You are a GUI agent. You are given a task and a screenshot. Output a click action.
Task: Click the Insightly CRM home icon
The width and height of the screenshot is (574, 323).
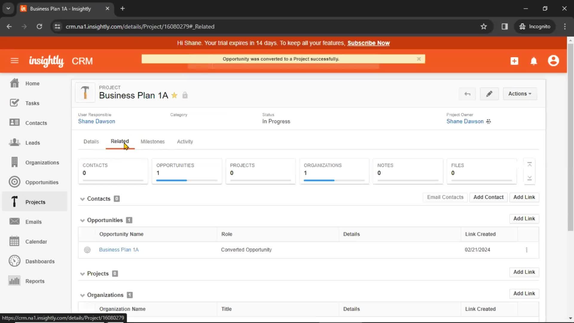(47, 61)
